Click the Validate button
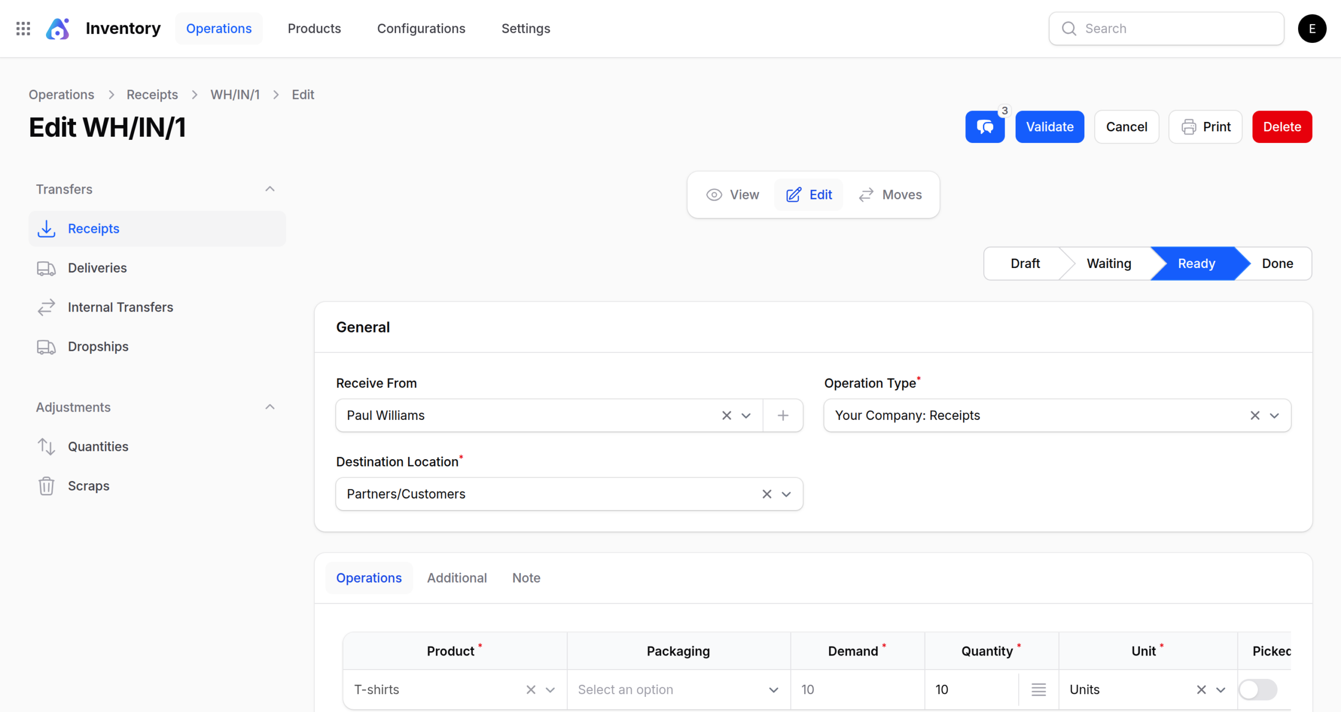 click(x=1049, y=127)
